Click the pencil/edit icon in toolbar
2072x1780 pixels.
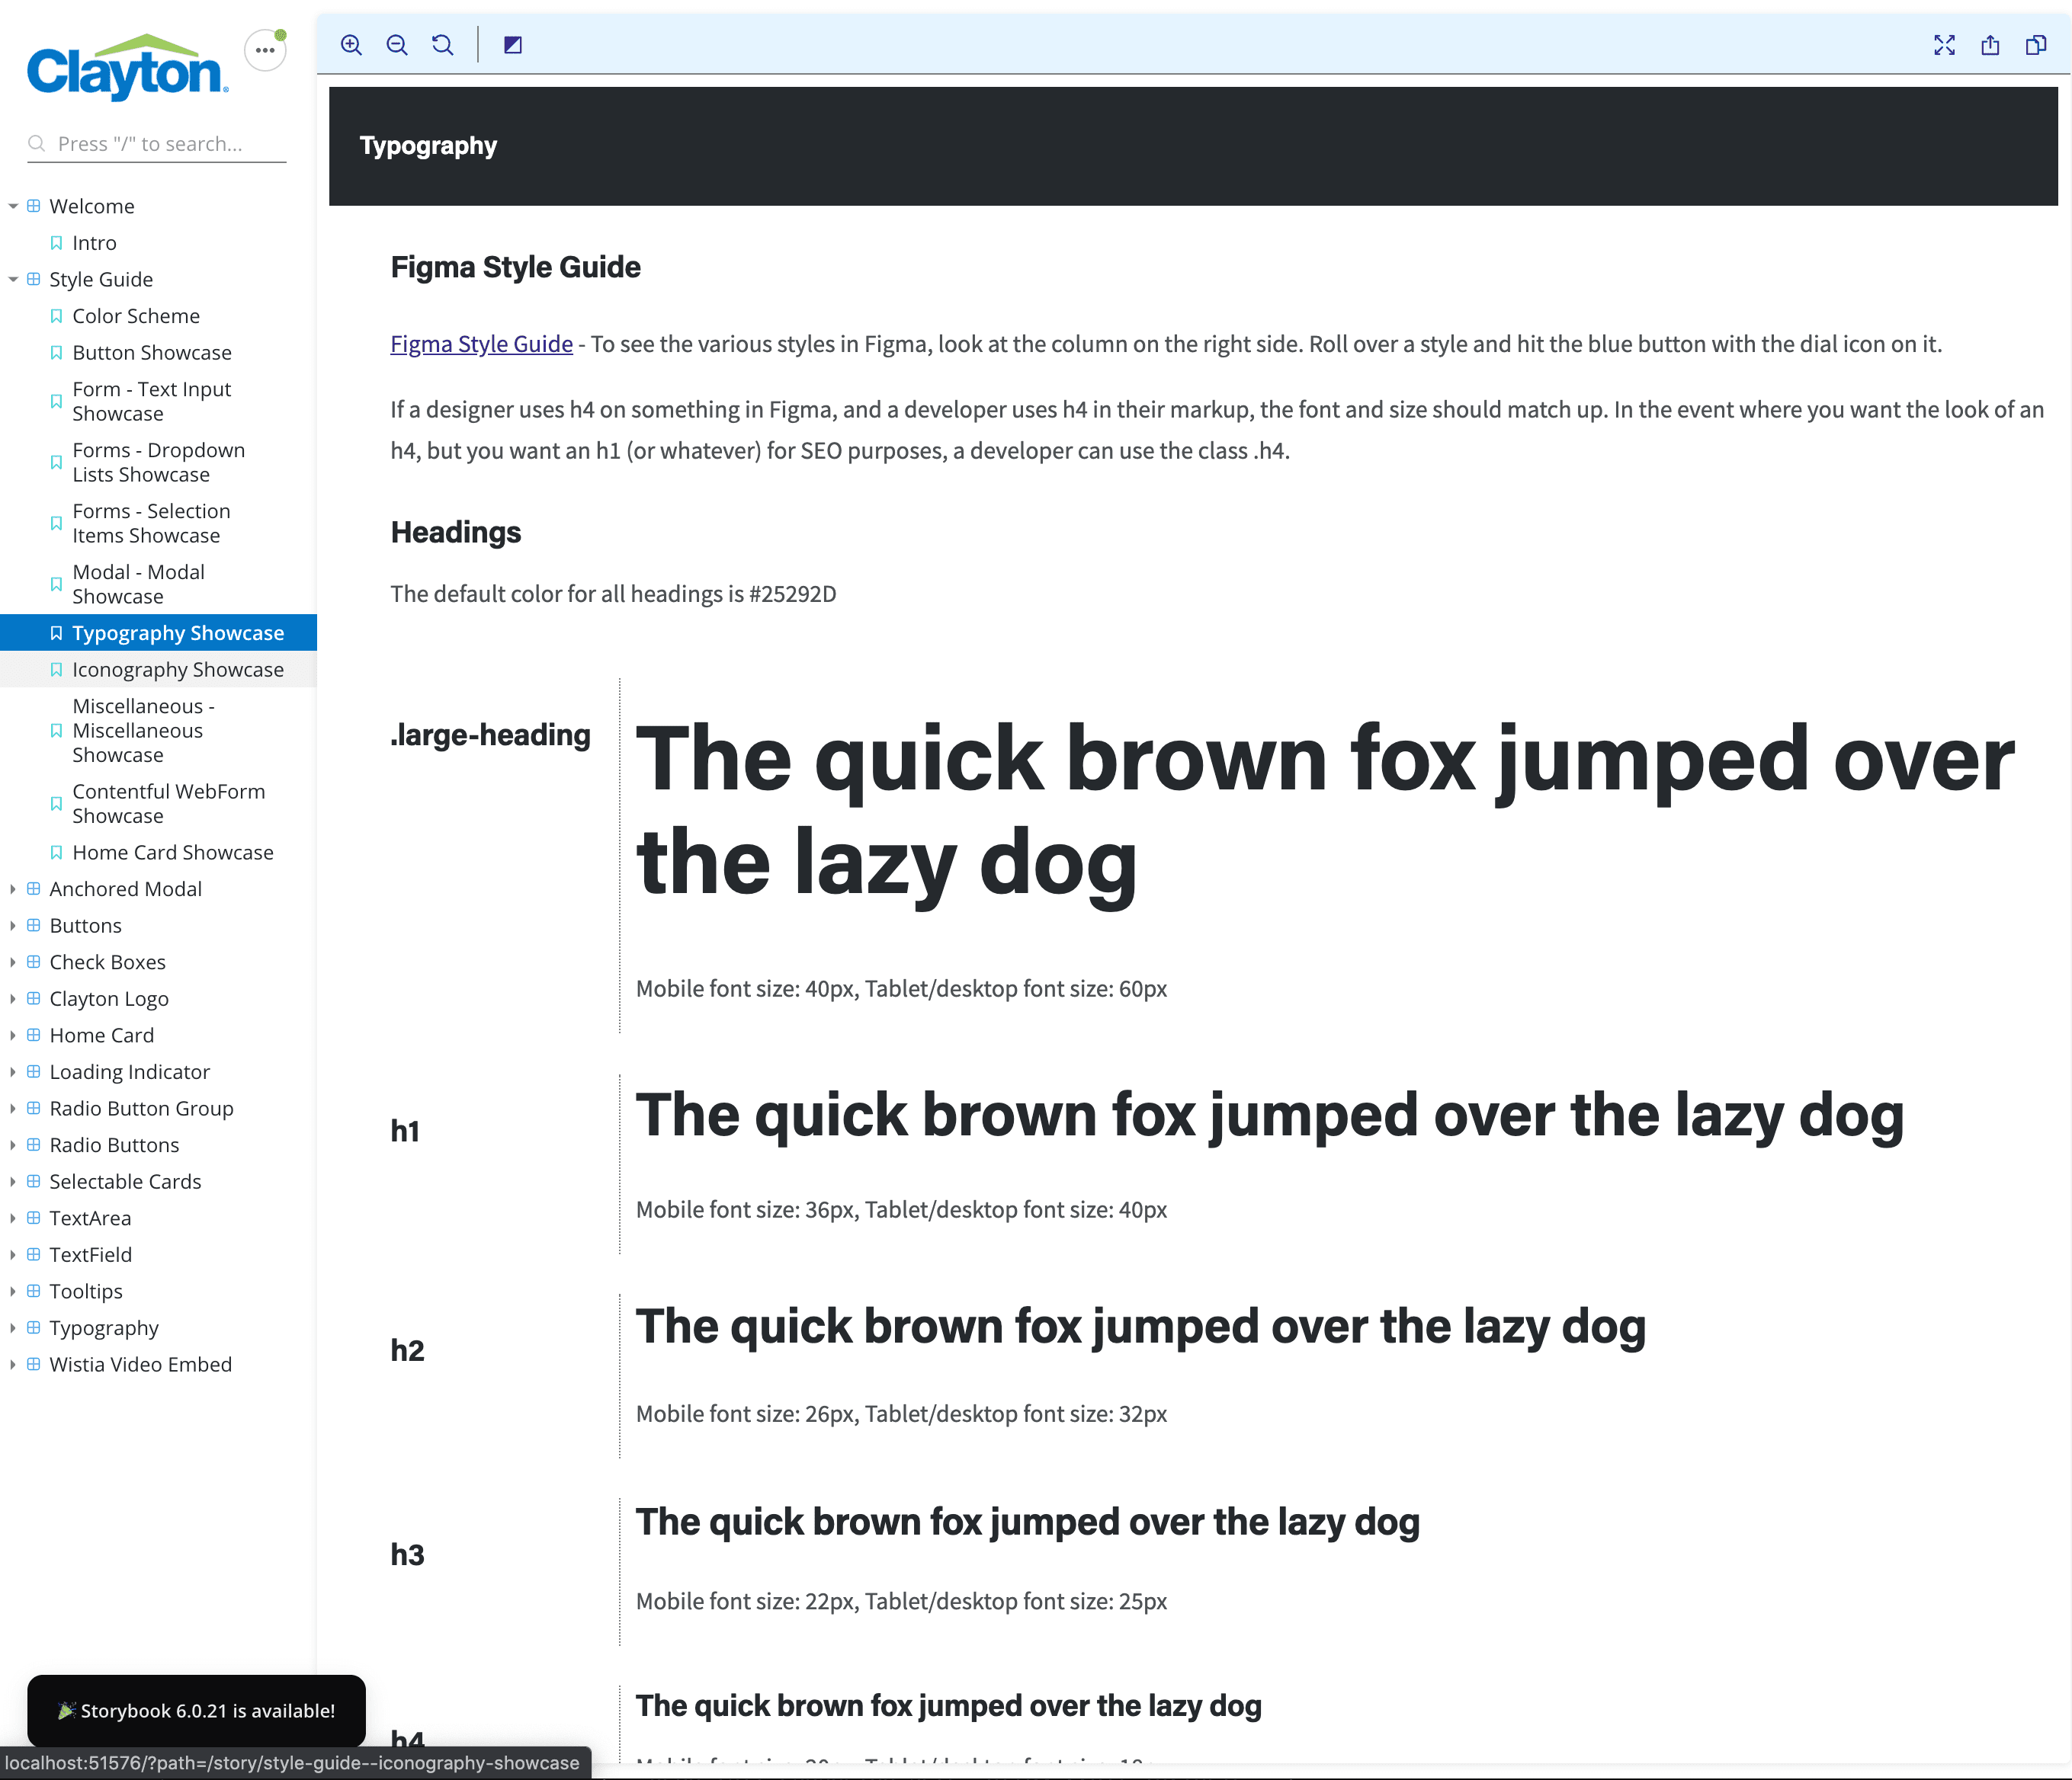pos(513,44)
